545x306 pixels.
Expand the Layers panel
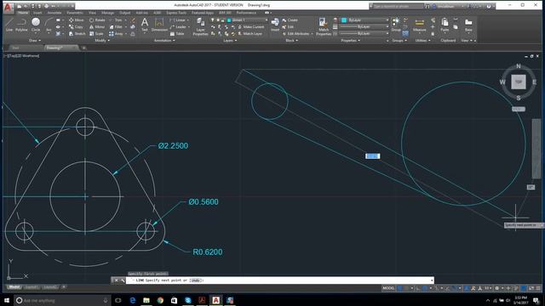pyautogui.click(x=230, y=41)
